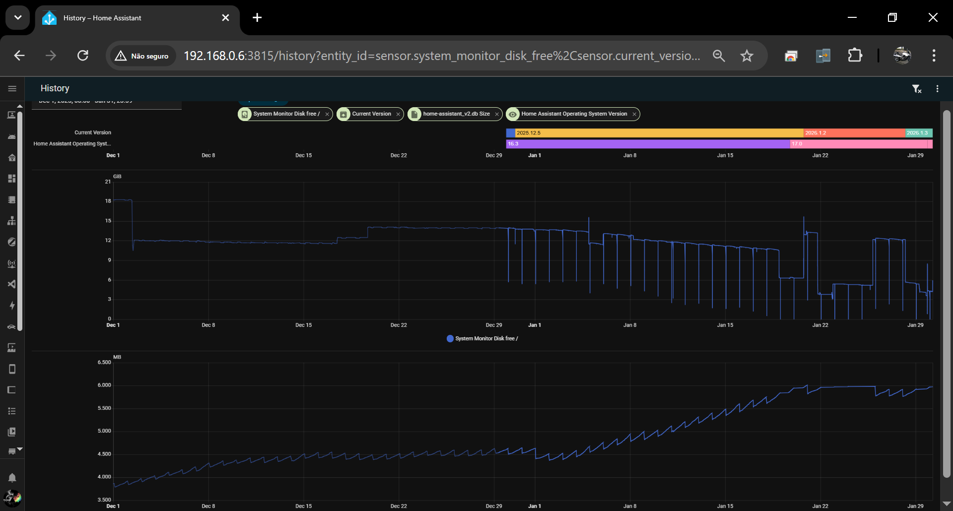Click the remove filters icon in header

pos(916,89)
